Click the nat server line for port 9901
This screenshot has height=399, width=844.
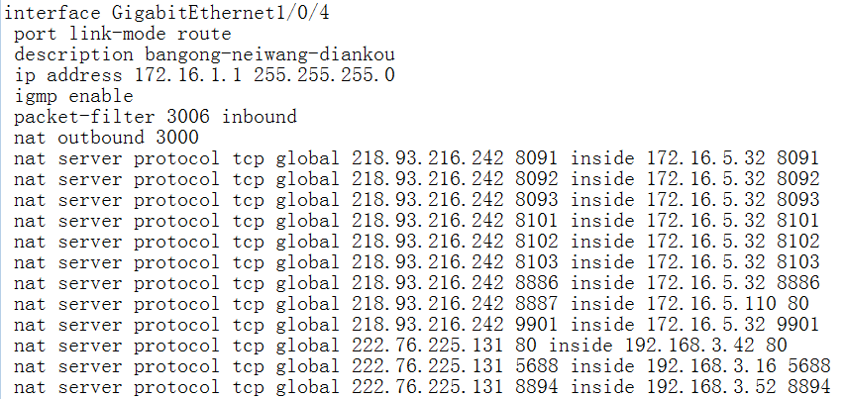pos(416,325)
